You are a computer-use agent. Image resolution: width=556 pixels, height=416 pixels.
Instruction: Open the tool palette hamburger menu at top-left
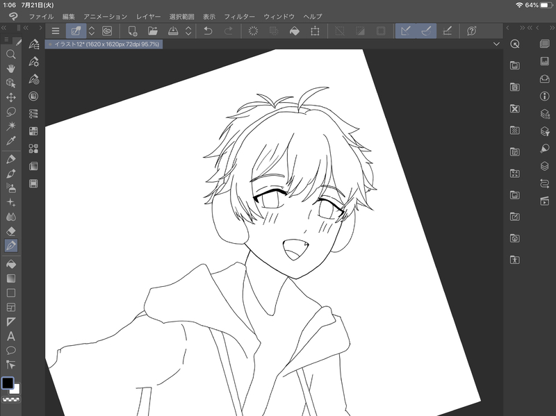click(6, 40)
